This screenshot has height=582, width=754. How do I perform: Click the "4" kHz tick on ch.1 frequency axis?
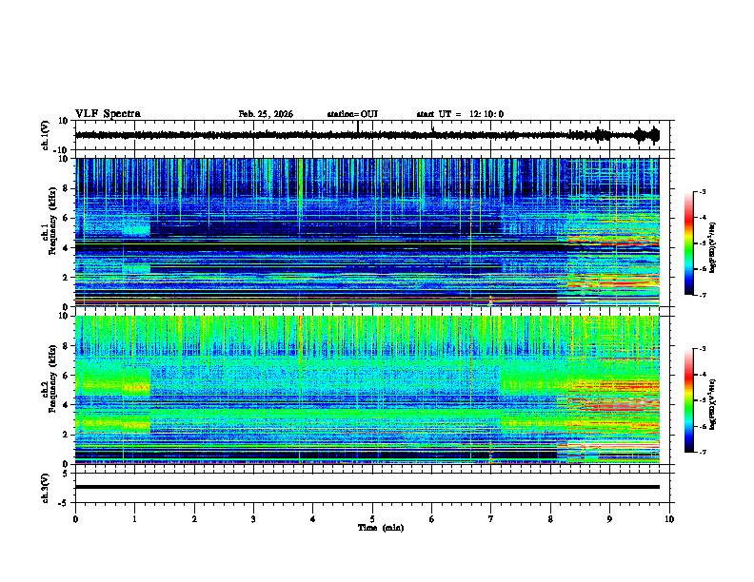tap(66, 248)
